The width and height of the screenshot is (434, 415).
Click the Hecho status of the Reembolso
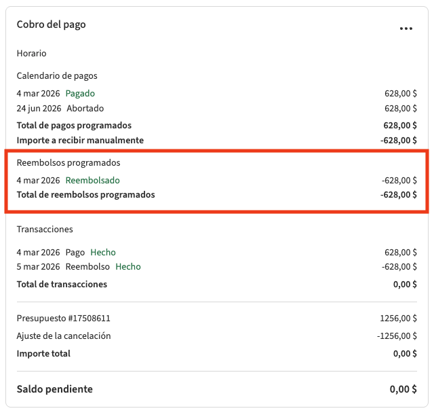tap(128, 267)
